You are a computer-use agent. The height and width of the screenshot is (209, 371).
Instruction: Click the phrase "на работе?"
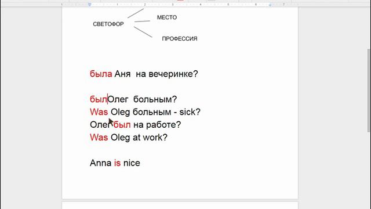click(157, 125)
